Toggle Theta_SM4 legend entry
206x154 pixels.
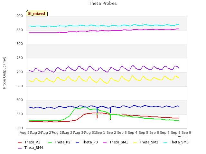(31, 148)
